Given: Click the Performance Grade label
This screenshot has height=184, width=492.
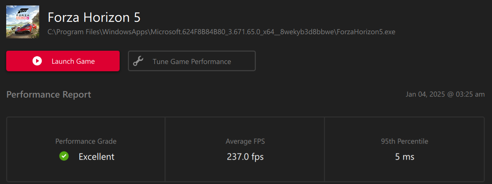Looking at the screenshot, I should (86, 141).
